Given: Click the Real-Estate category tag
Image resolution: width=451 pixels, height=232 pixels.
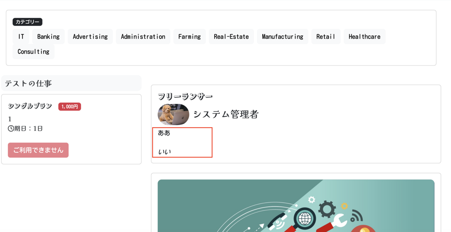Looking at the screenshot, I should click(x=232, y=36).
